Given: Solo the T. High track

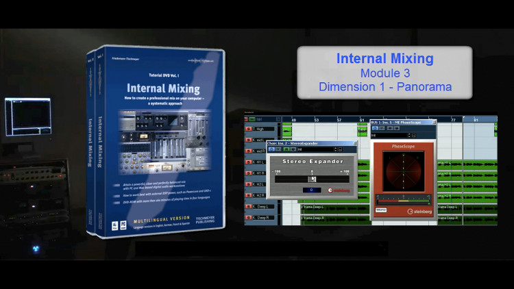Looking at the screenshot, I should 249,129.
